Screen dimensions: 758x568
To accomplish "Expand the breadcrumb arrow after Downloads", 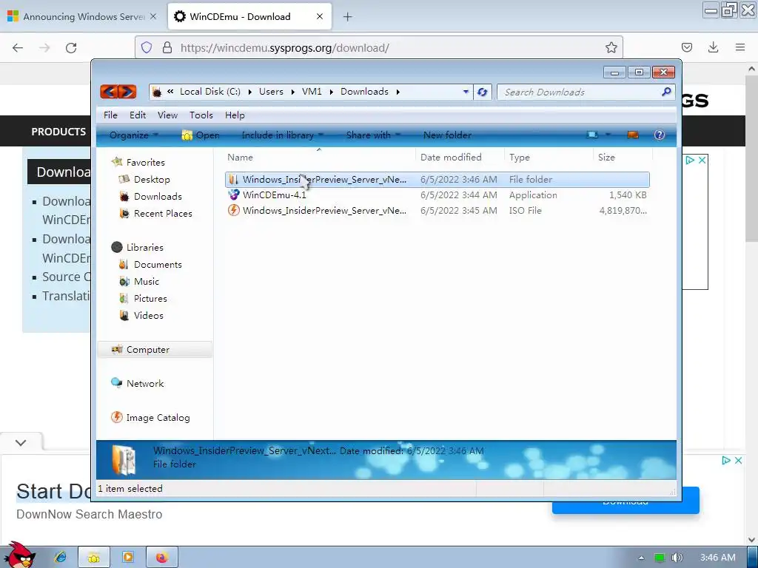I will [x=398, y=92].
